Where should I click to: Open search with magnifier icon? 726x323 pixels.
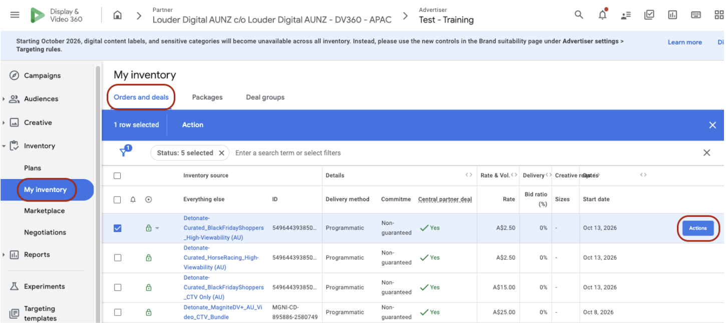579,14
